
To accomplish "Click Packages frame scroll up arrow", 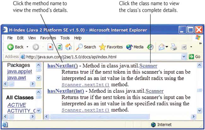I will 38,65.
